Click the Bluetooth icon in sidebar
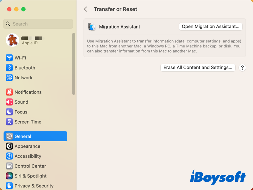The width and height of the screenshot is (253, 190). click(9, 68)
